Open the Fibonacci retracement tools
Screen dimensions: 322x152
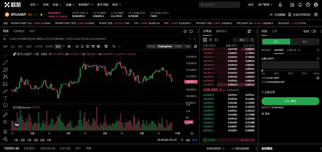(5, 70)
